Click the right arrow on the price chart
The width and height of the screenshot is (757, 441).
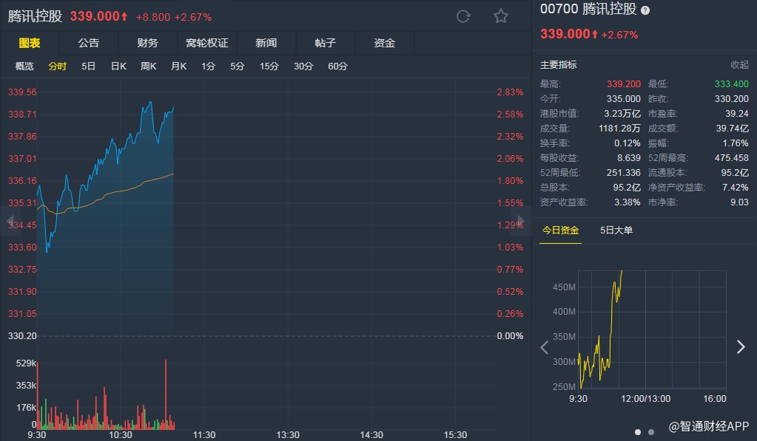[520, 221]
